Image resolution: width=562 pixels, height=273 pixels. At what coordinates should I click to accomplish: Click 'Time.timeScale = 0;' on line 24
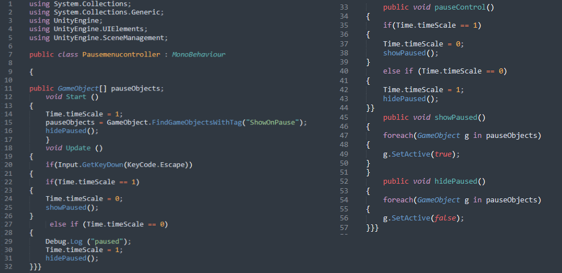[84, 198]
